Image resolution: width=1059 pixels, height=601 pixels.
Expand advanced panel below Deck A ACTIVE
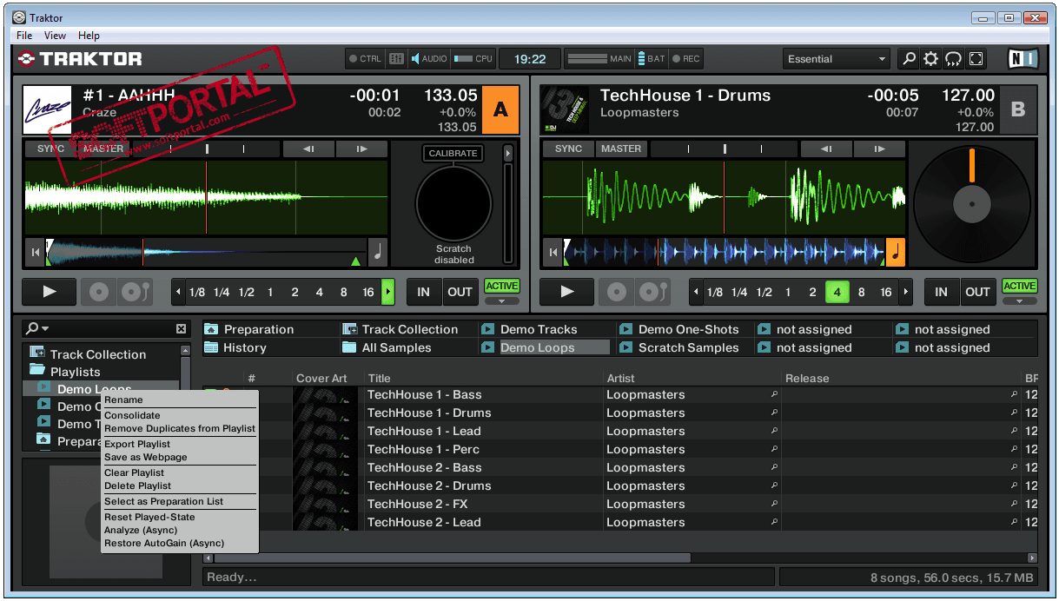click(501, 301)
